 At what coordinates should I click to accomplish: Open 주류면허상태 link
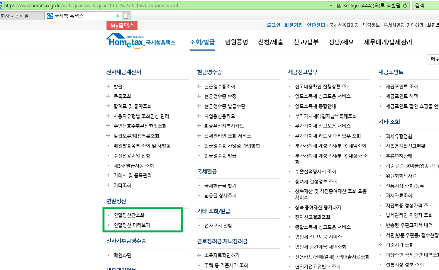399,156
